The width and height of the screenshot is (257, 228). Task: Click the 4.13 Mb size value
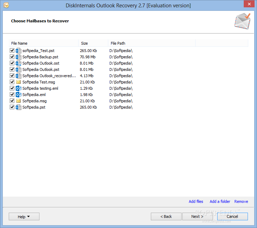pos(87,76)
